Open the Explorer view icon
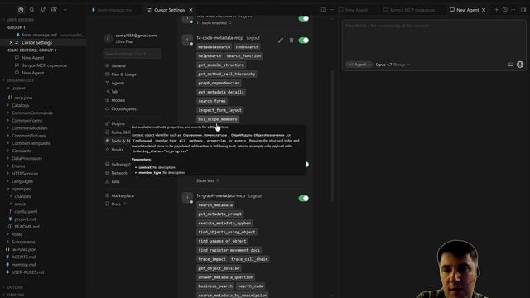The width and height of the screenshot is (530, 298). tap(21, 10)
